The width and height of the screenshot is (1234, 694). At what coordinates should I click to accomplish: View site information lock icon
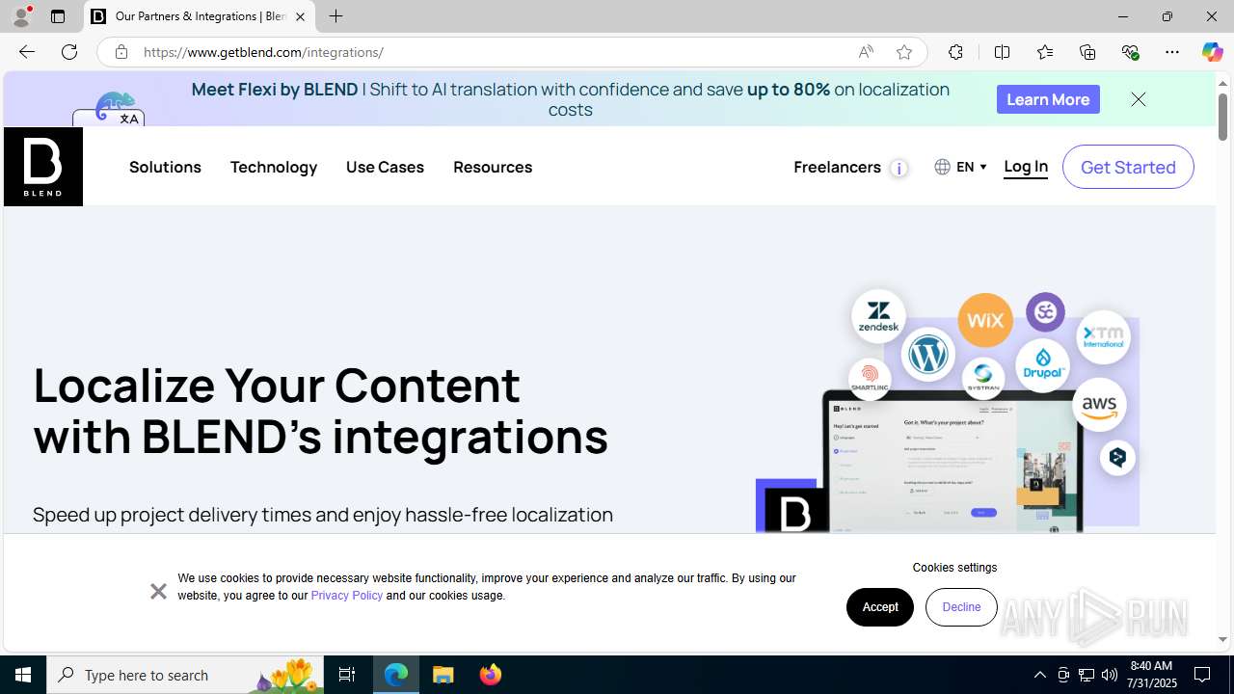pos(121,52)
